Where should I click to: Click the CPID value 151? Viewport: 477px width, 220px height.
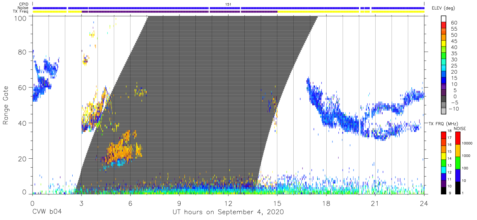[228, 4]
